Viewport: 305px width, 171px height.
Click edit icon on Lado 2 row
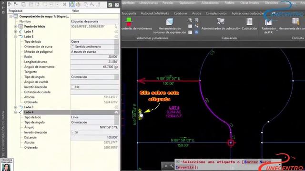(116, 37)
